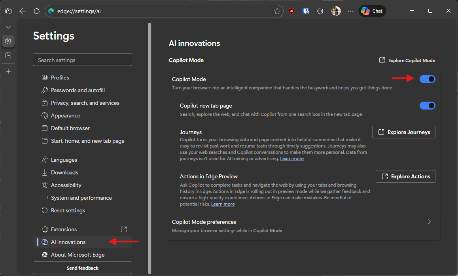Favorite this page with the star icon
Viewport: 458px width, 276px height.
[277, 11]
